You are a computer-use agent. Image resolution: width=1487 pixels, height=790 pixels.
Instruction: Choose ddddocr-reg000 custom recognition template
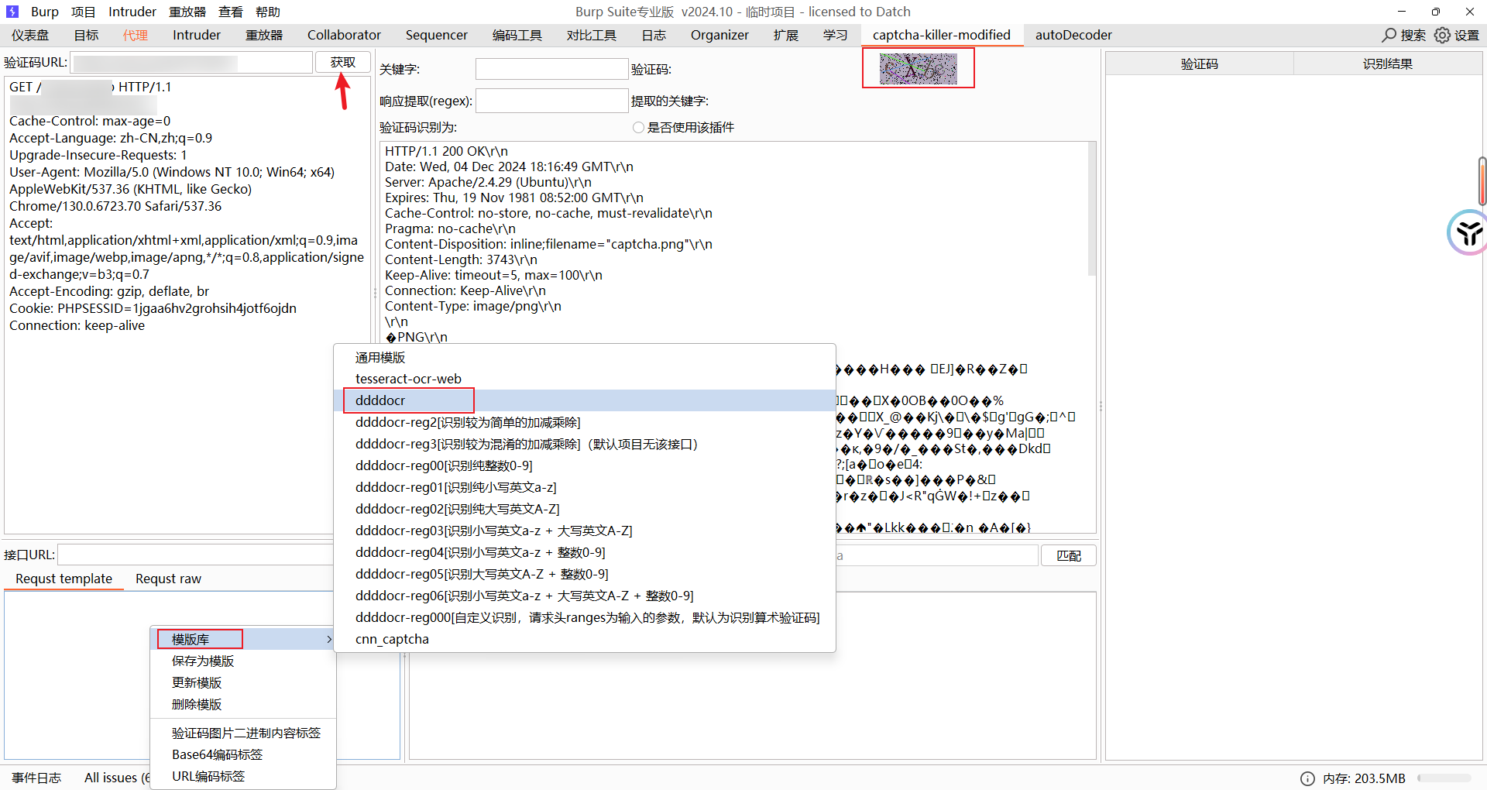click(x=585, y=617)
